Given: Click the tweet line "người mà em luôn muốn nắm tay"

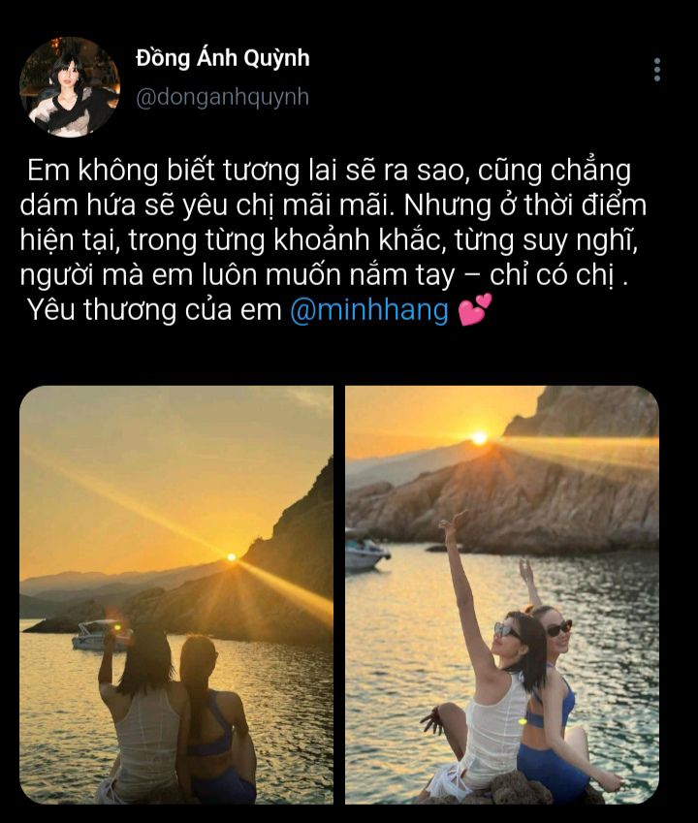Looking at the screenshot, I should point(237,275).
